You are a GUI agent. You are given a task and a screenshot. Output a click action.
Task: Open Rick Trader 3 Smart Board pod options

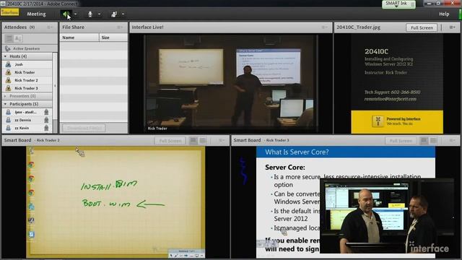(x=453, y=141)
